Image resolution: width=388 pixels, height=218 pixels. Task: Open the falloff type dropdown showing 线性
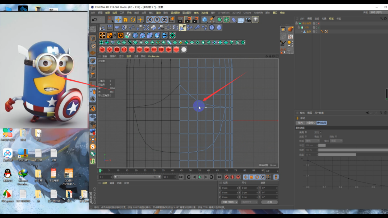[x=312, y=141]
